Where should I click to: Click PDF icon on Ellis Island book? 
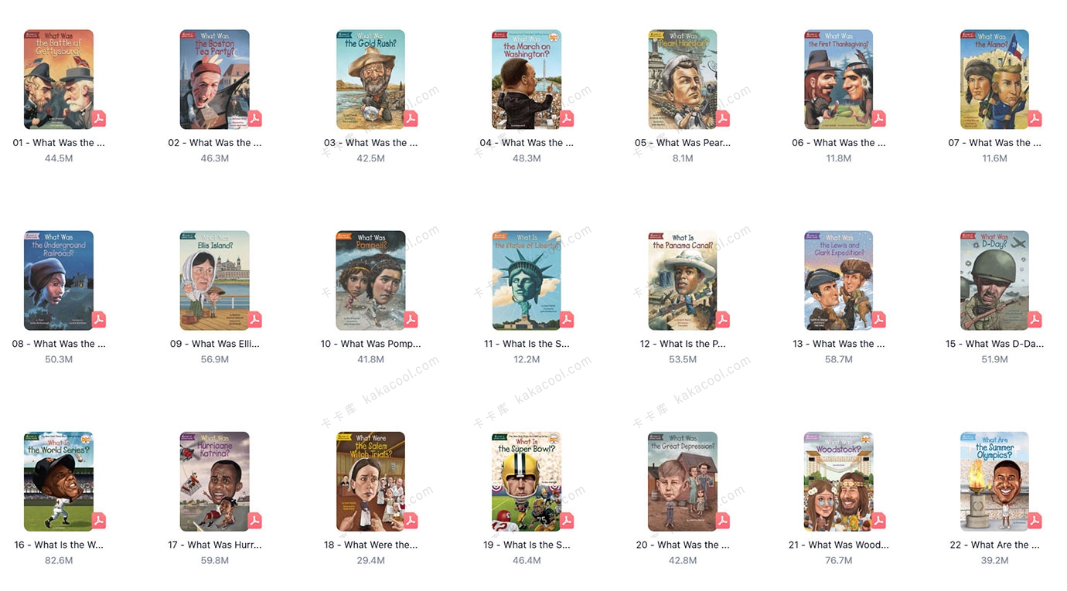point(254,319)
